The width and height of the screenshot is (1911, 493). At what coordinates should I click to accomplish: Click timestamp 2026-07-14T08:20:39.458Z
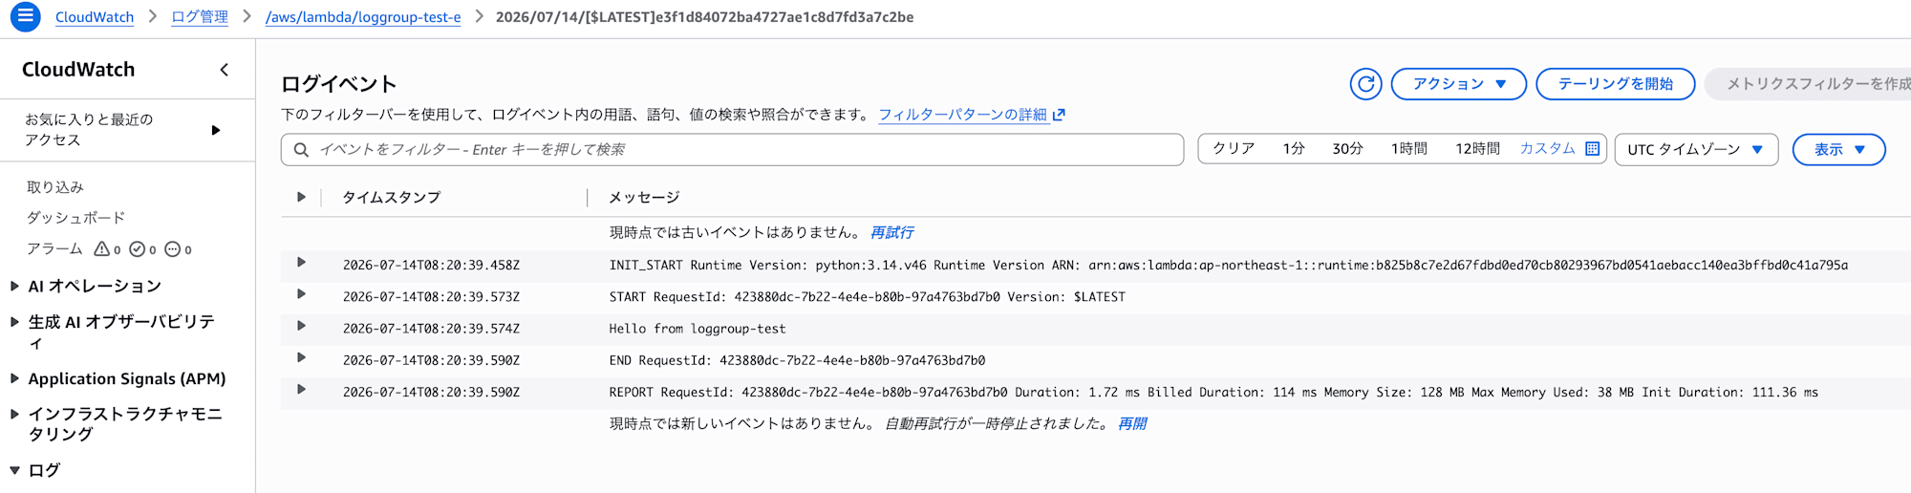pos(431,266)
